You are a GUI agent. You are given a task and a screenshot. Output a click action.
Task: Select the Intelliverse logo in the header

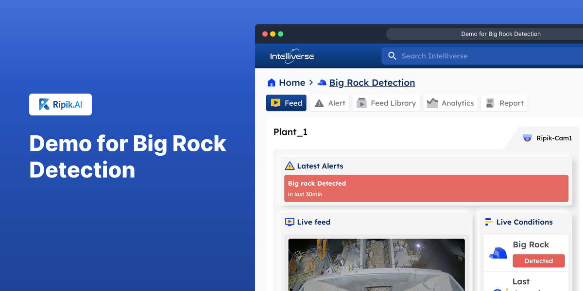[x=291, y=56]
